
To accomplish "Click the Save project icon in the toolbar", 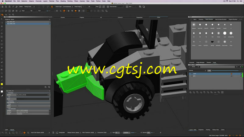I will pos(9,7).
